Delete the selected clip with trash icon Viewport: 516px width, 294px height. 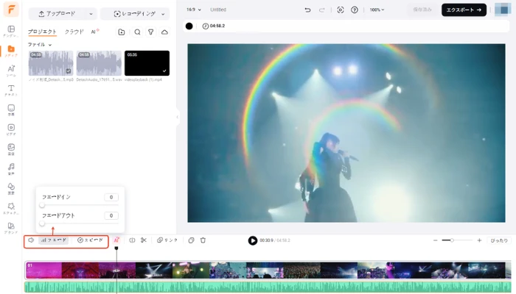tap(203, 240)
